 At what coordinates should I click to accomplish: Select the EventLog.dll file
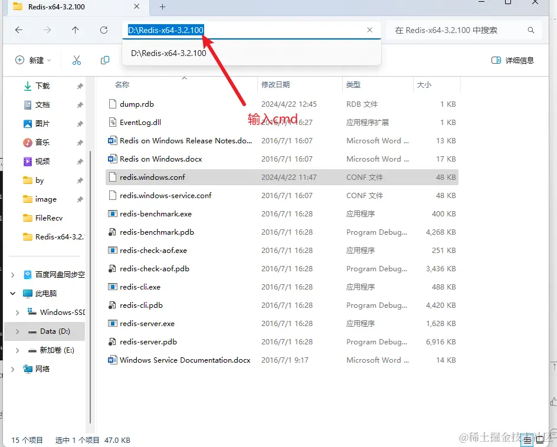click(281, 123)
